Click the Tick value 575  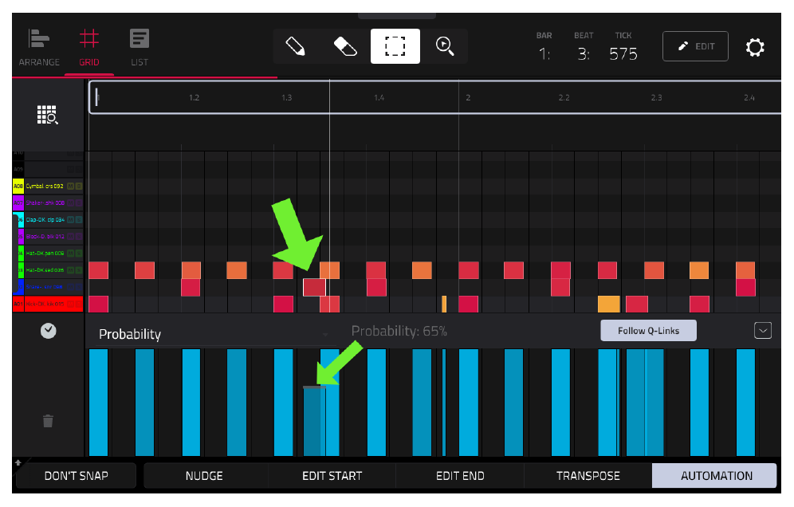(x=623, y=53)
